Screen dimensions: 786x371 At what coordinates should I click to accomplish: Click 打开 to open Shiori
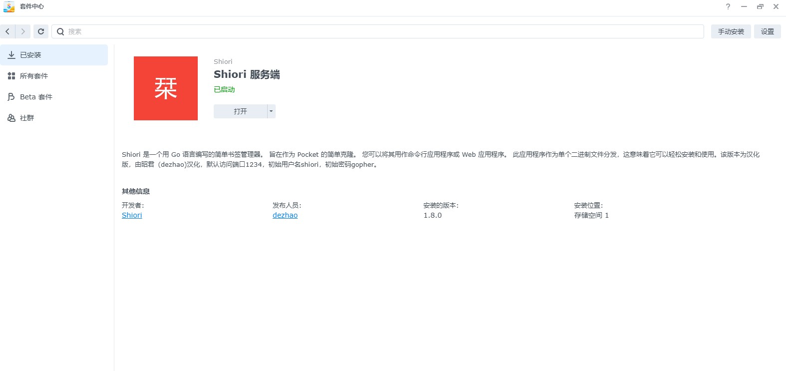[240, 111]
